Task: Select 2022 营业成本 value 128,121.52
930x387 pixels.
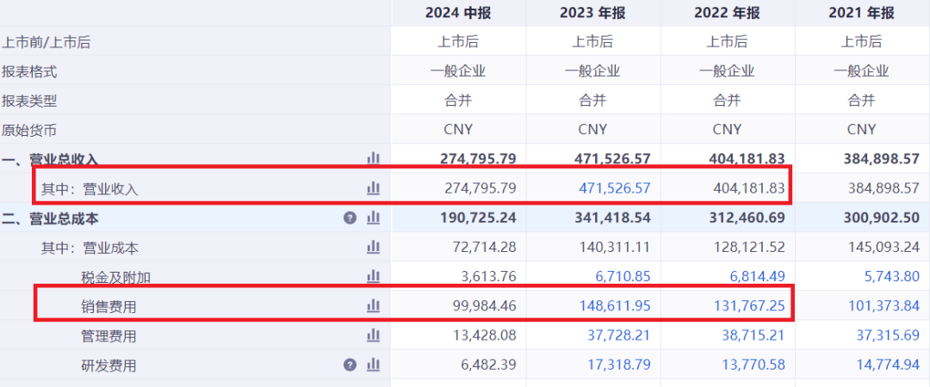Action: (x=748, y=247)
